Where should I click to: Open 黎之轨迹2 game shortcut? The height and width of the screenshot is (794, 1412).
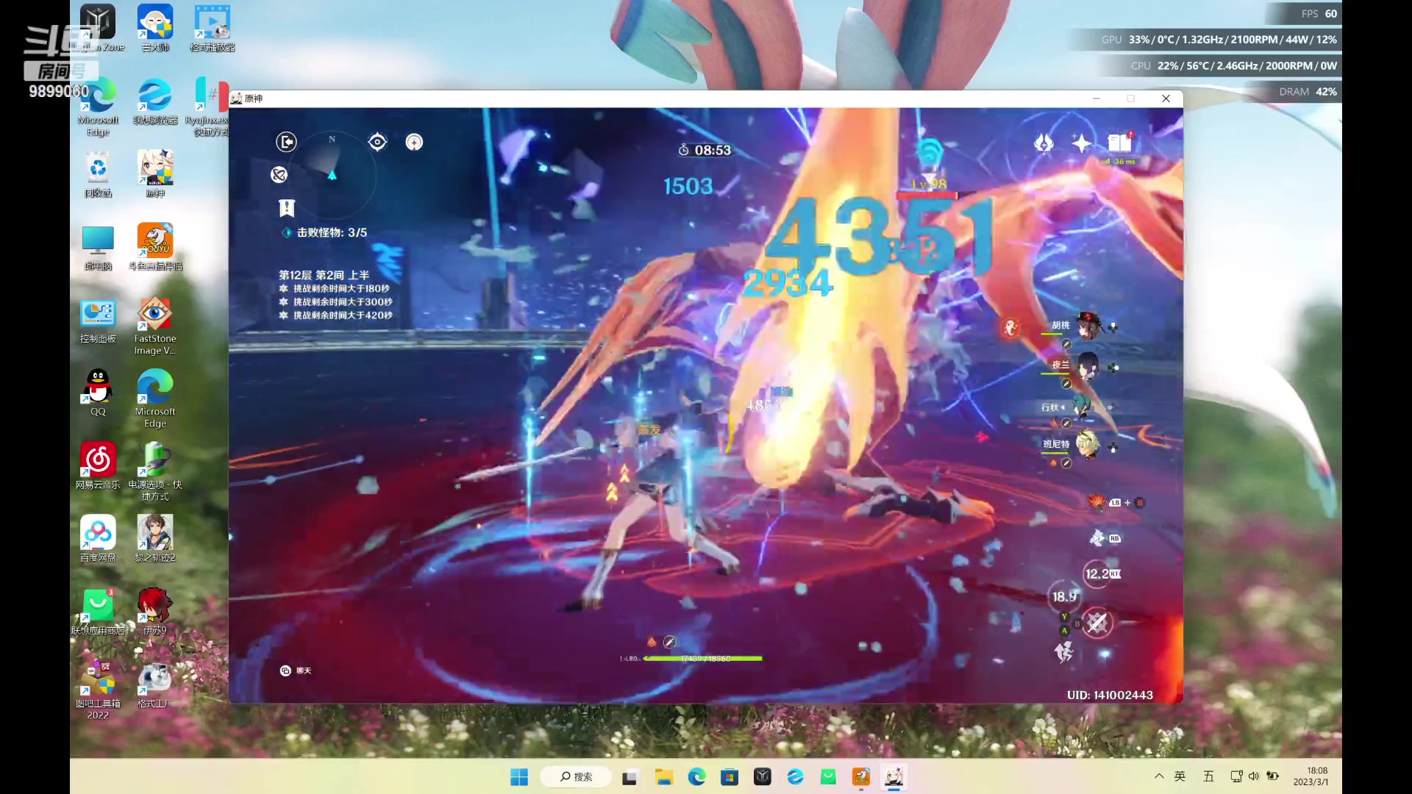click(155, 538)
